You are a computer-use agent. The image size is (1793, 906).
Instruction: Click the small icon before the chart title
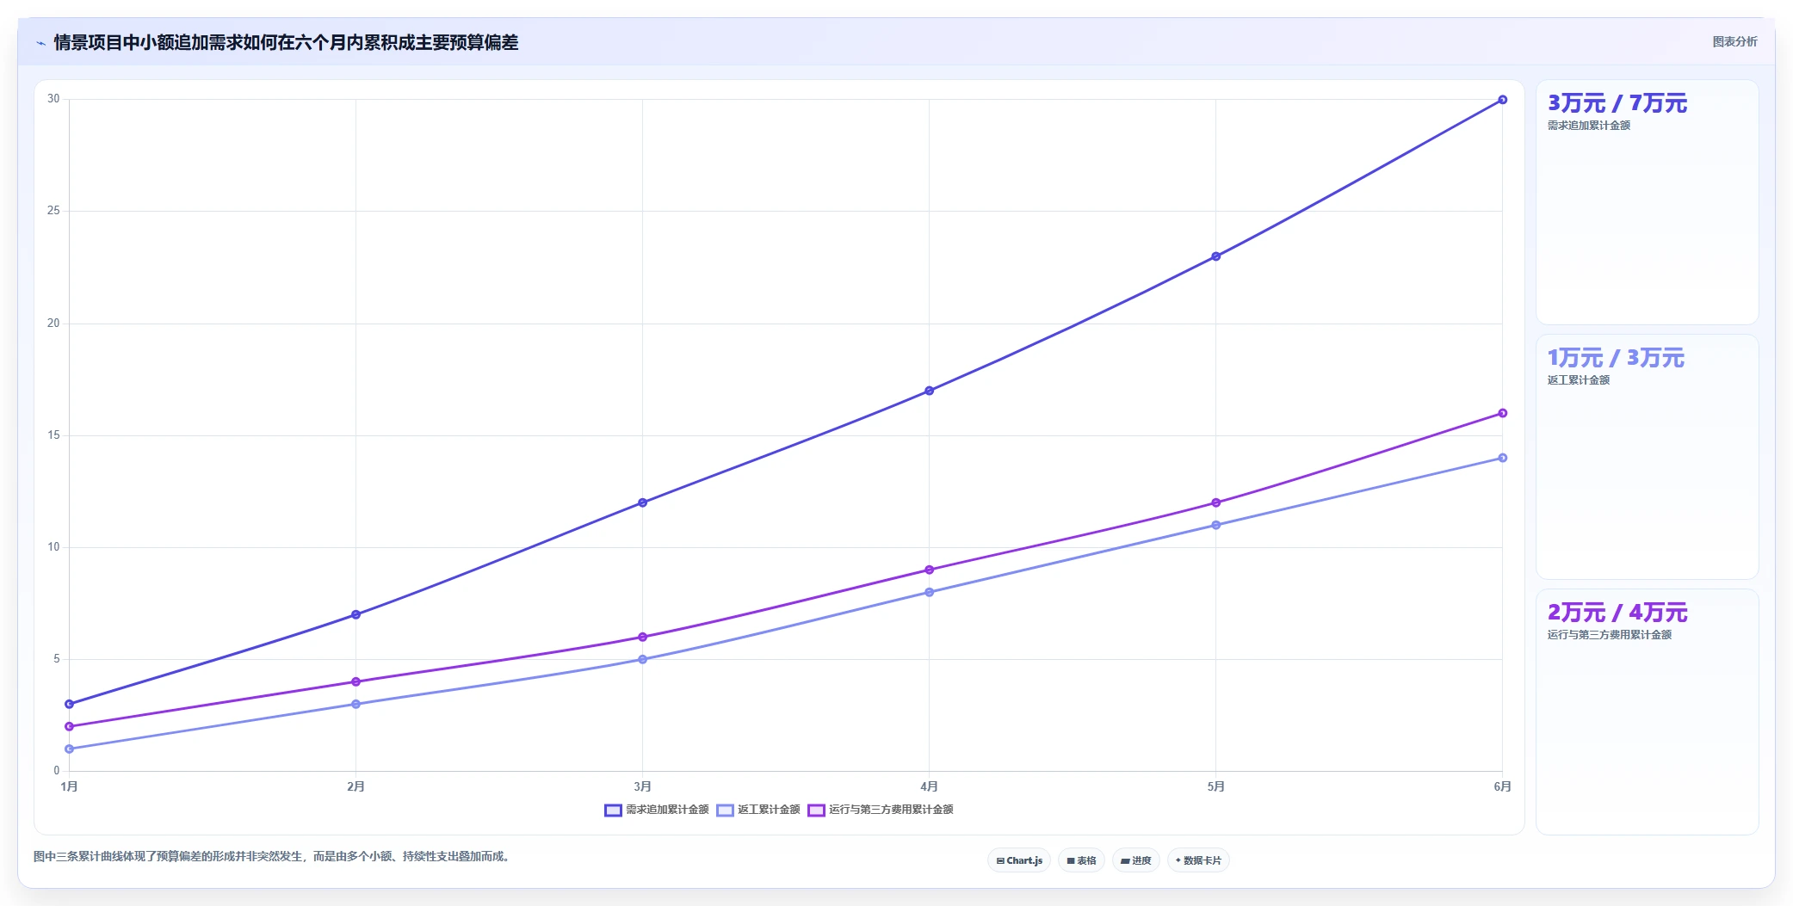40,43
